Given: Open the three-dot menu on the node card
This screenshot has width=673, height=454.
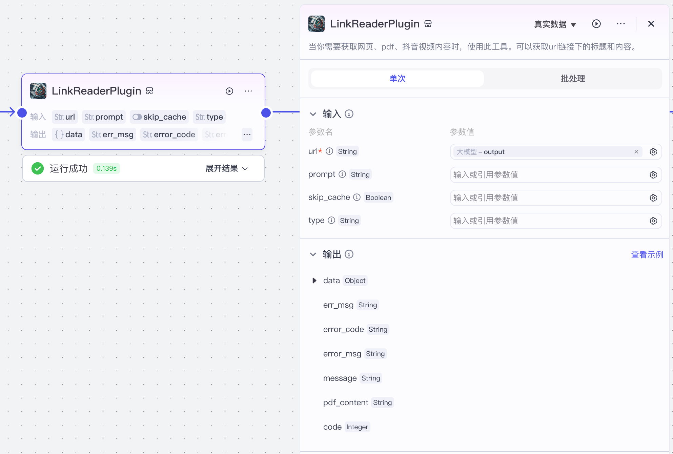Looking at the screenshot, I should [248, 91].
